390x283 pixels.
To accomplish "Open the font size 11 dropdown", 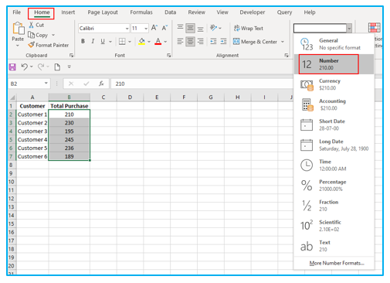I will click(146, 29).
